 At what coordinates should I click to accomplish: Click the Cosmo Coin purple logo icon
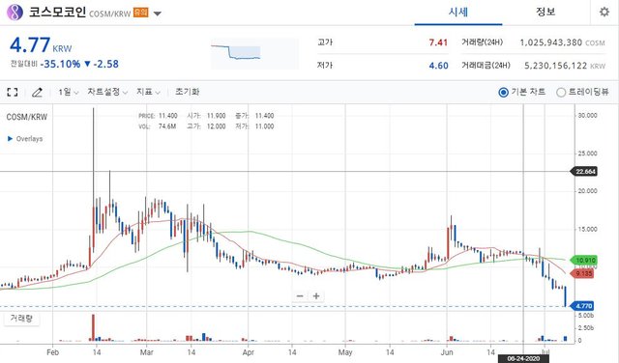[x=15, y=13]
